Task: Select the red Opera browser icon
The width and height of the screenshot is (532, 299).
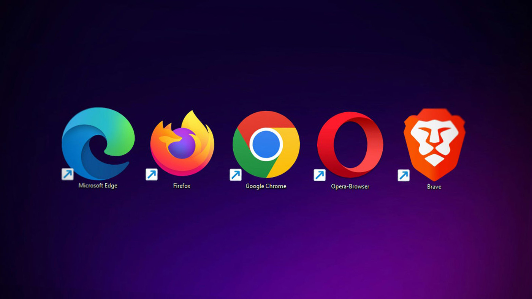Action: coord(350,145)
